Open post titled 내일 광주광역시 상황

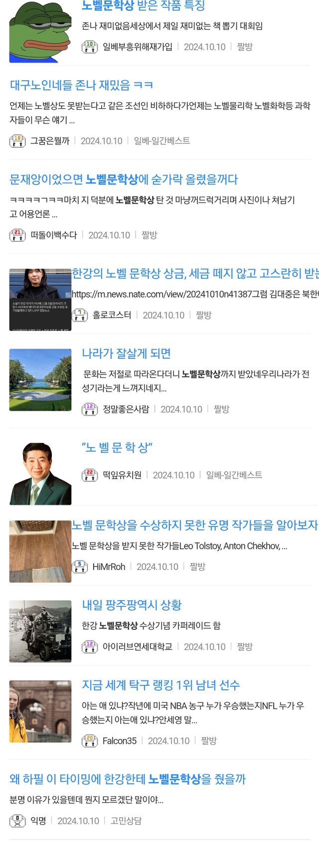coord(132,605)
